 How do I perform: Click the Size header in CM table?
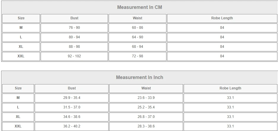[21, 18]
